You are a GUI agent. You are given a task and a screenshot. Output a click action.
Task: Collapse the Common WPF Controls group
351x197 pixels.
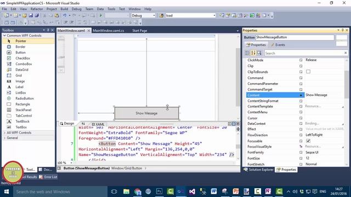coord(4,36)
